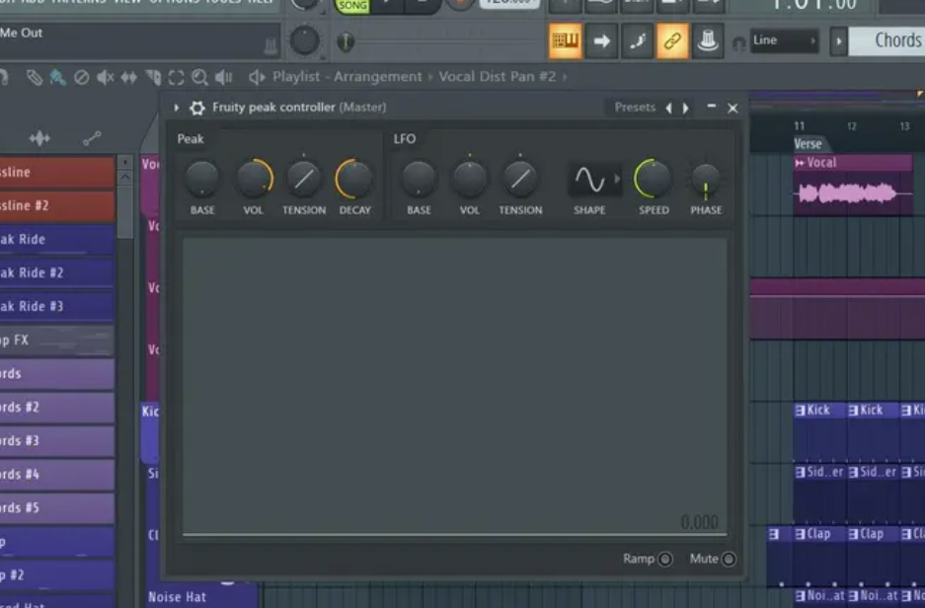This screenshot has width=925, height=608.
Task: Click the 'Noise Hat' track label
Action: pos(177,597)
